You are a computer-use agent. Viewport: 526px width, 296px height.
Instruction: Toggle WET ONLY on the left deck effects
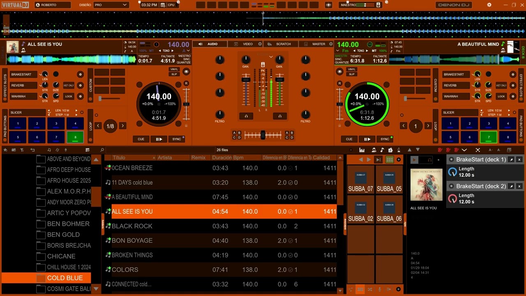coord(69,86)
